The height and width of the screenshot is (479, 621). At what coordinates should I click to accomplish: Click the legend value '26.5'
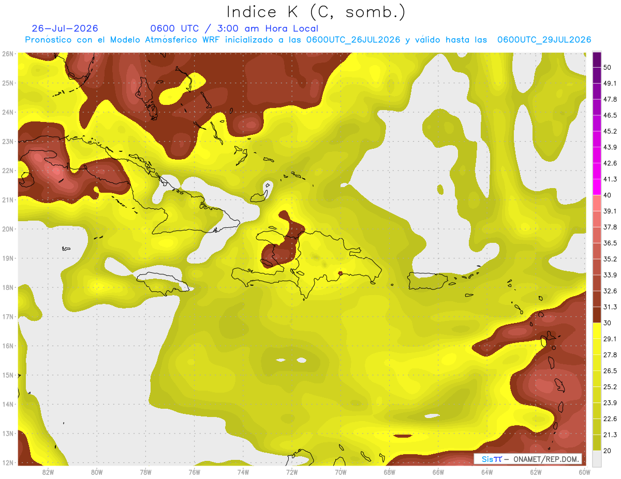pyautogui.click(x=610, y=370)
